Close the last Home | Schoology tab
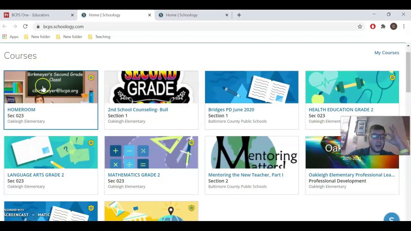 [x=227, y=15]
